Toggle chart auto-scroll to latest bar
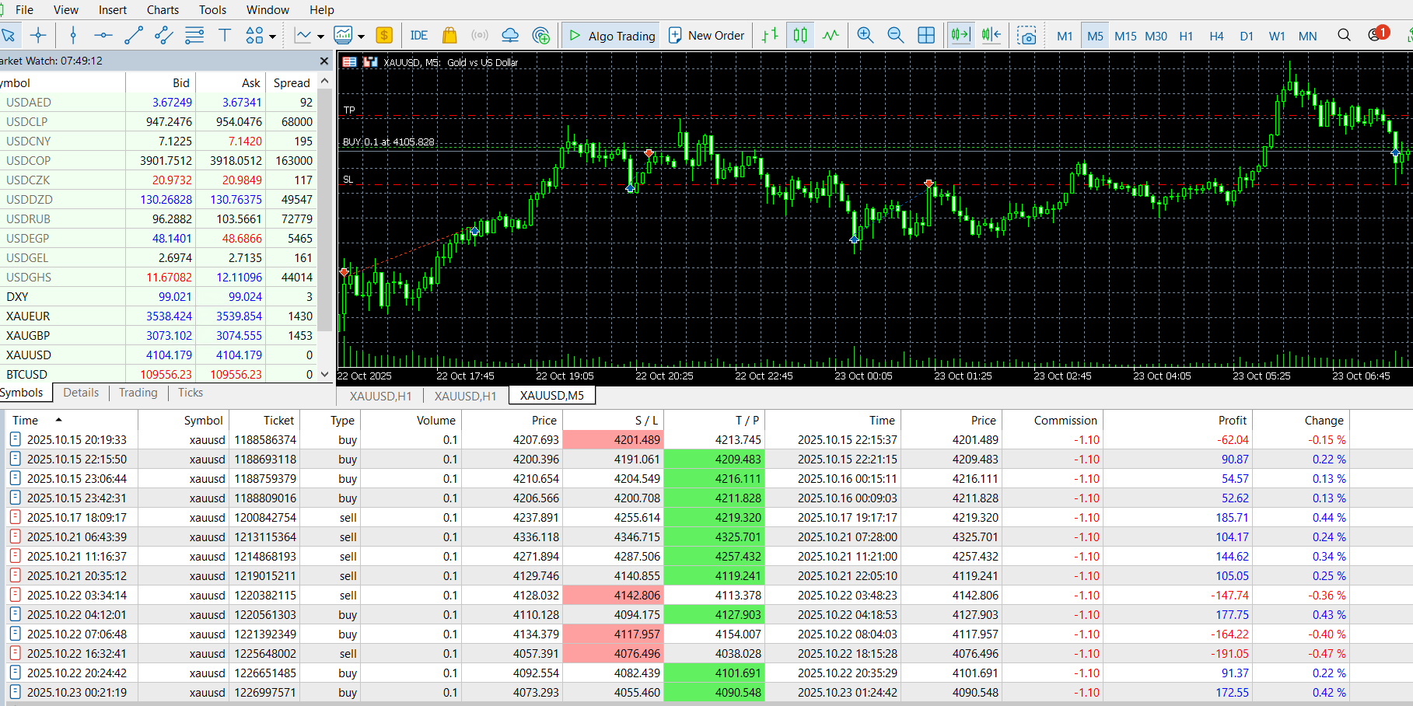The width and height of the screenshot is (1413, 706). coord(960,36)
